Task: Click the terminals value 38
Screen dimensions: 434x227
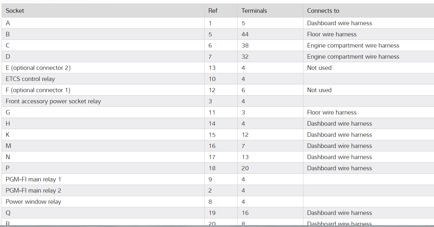Action: (245, 46)
